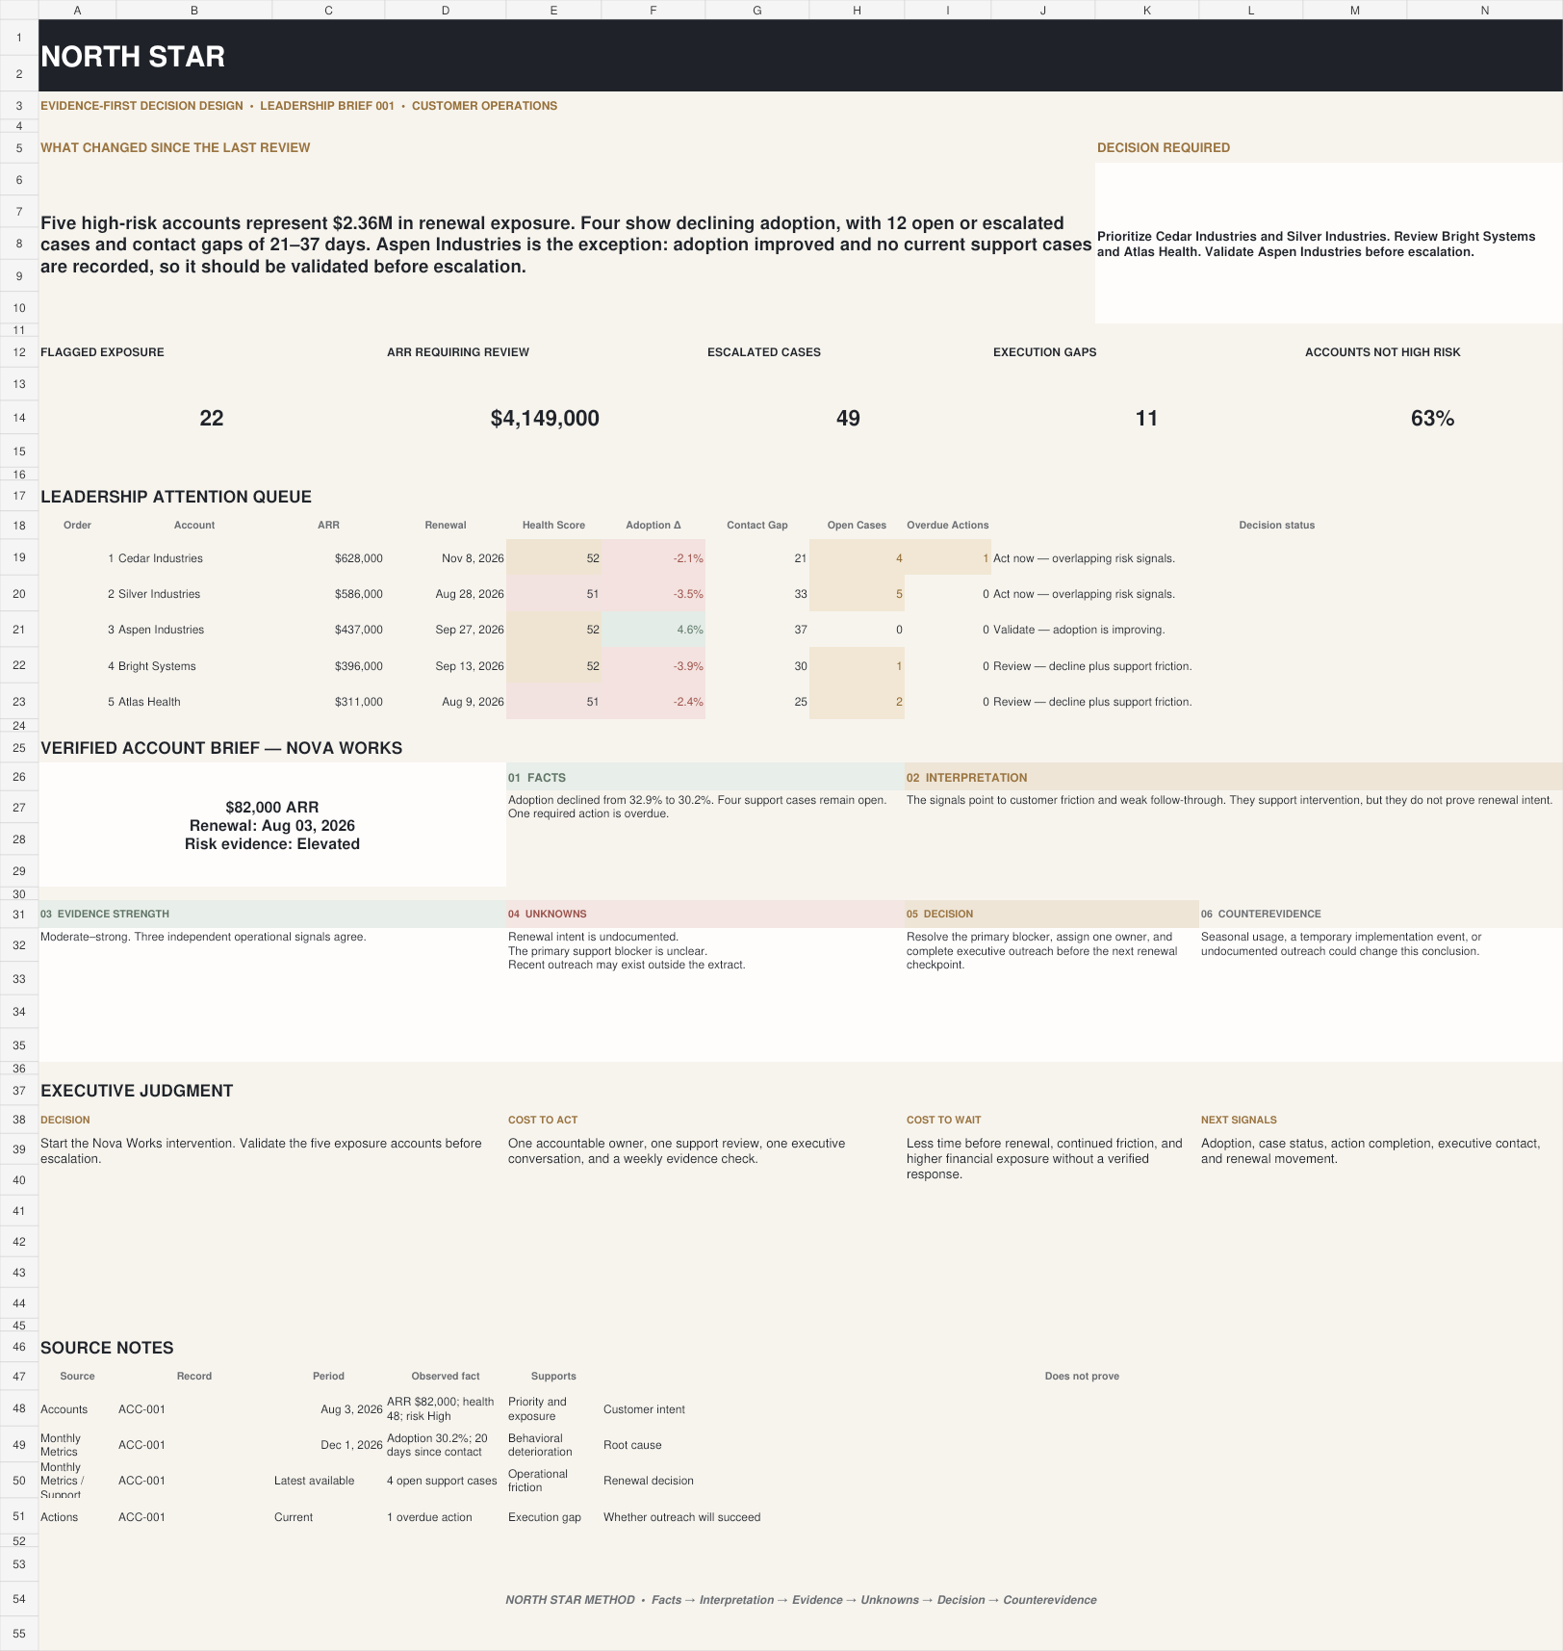Select the Accounts Not High Risk 63% cell
Image resolution: width=1563 pixels, height=1651 pixels.
pos(1432,418)
